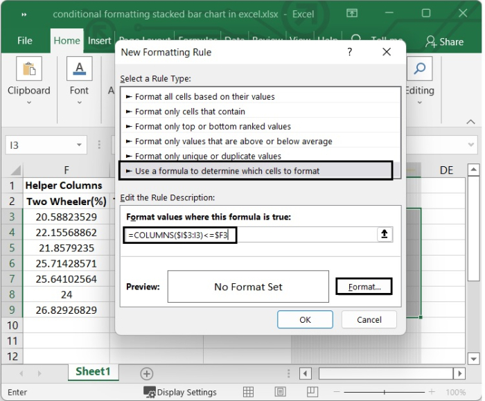Switch to Normal view icon
Viewport: 485px width, 401px height.
tap(248, 392)
